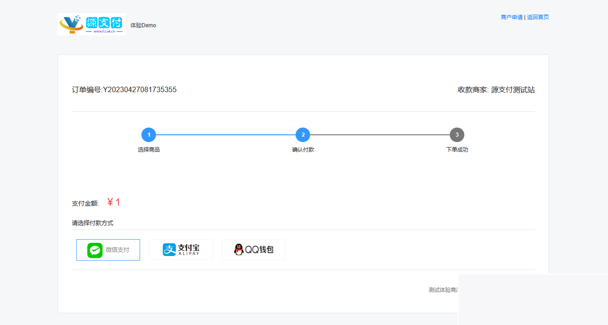The image size is (608, 325).
Task: Click the green WeChat Pay icon
Action: tap(95, 250)
